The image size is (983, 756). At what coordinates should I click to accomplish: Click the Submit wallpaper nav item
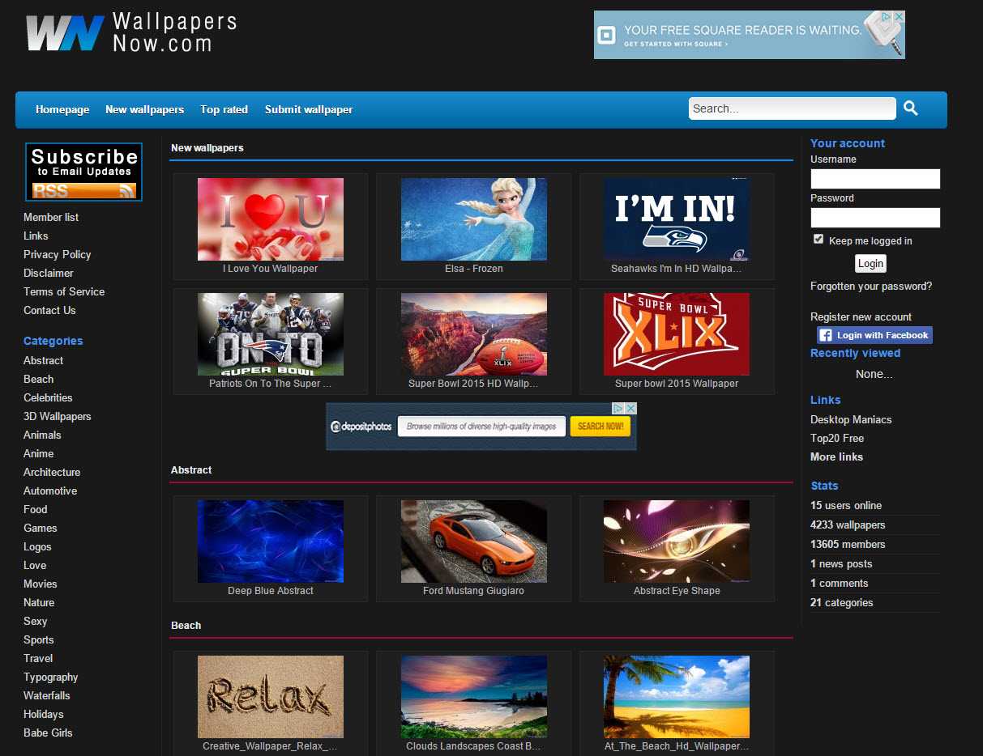(309, 110)
